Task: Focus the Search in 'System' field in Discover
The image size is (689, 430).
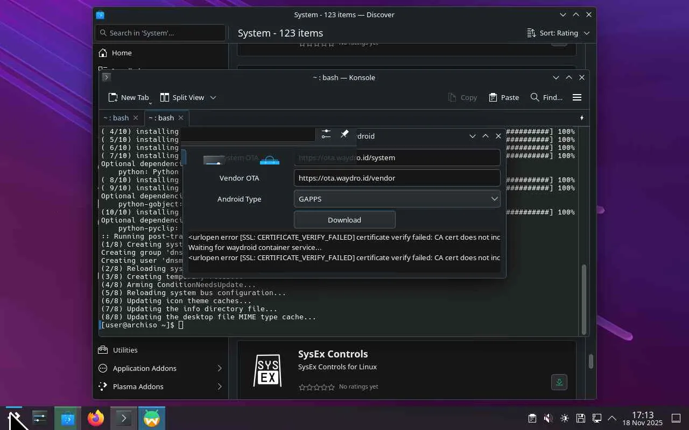Action: point(160,33)
